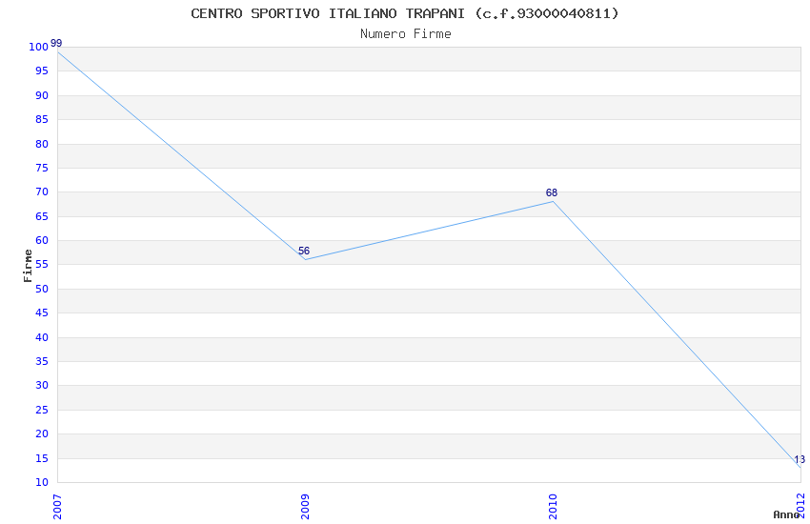The image size is (810, 524).
Task: Click y-axis tick label 95
Action: 42,71
